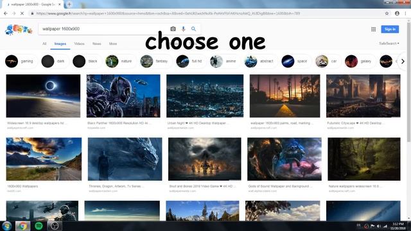
Task: Click the Urban Night 4K HD caption
Action: coord(198,123)
